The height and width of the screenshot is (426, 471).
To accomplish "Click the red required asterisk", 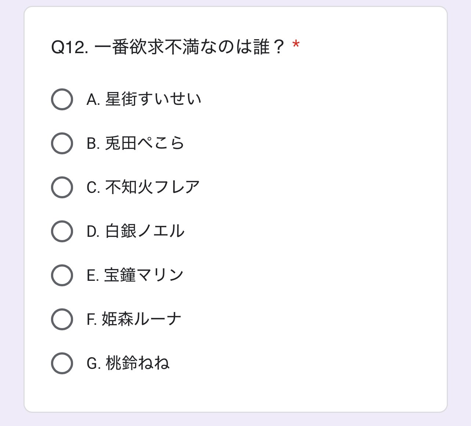I will point(296,46).
